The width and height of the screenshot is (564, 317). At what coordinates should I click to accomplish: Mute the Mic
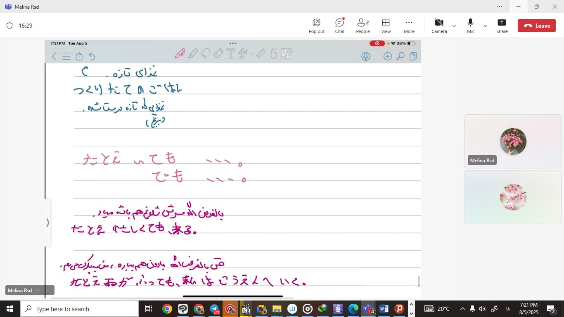click(x=470, y=26)
